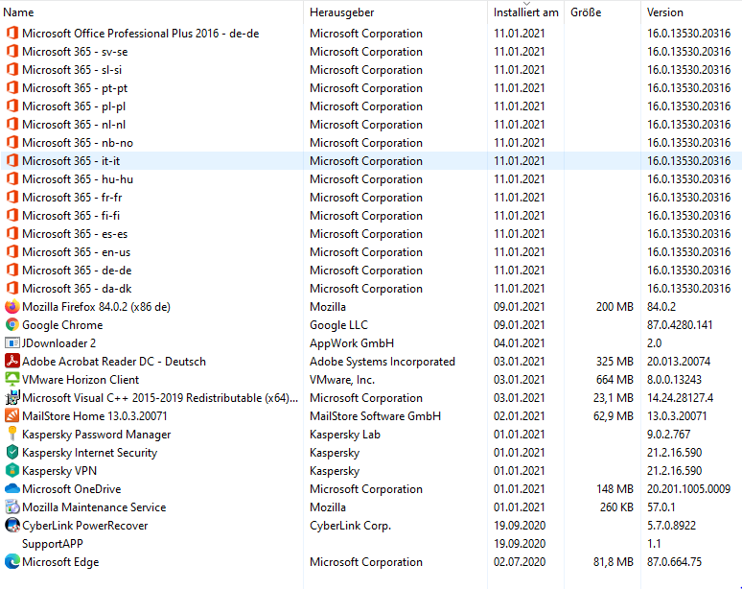Image resolution: width=742 pixels, height=589 pixels.
Task: Select the Microsoft Edge name
Action: coord(60,562)
